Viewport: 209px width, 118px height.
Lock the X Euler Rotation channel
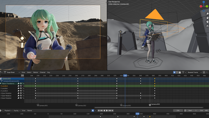coord(23,93)
